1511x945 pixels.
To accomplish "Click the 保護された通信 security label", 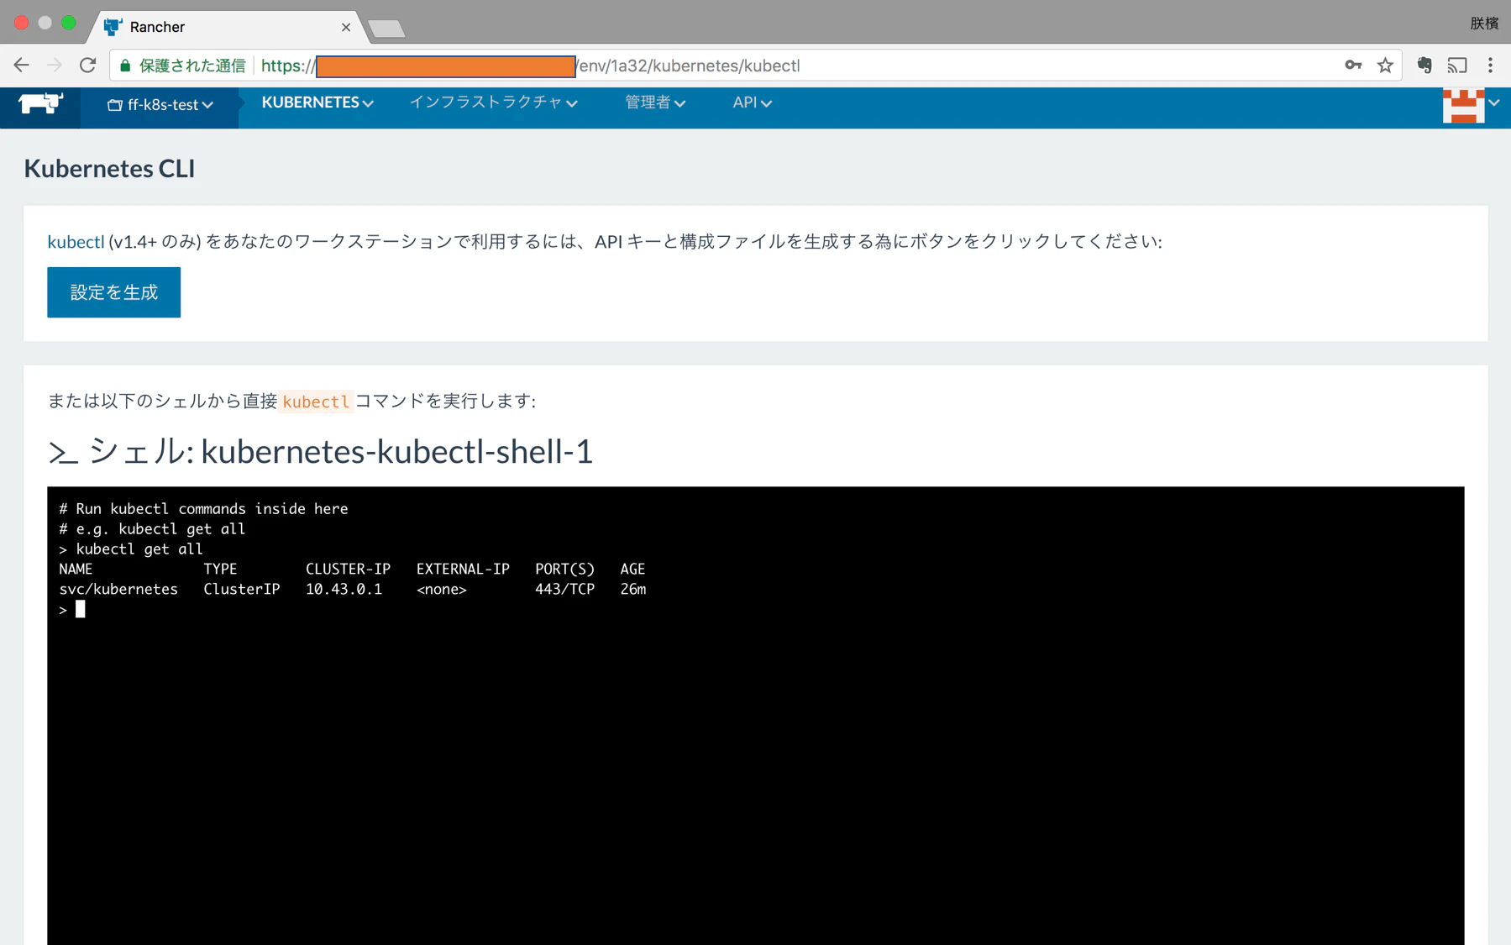I will pos(192,66).
